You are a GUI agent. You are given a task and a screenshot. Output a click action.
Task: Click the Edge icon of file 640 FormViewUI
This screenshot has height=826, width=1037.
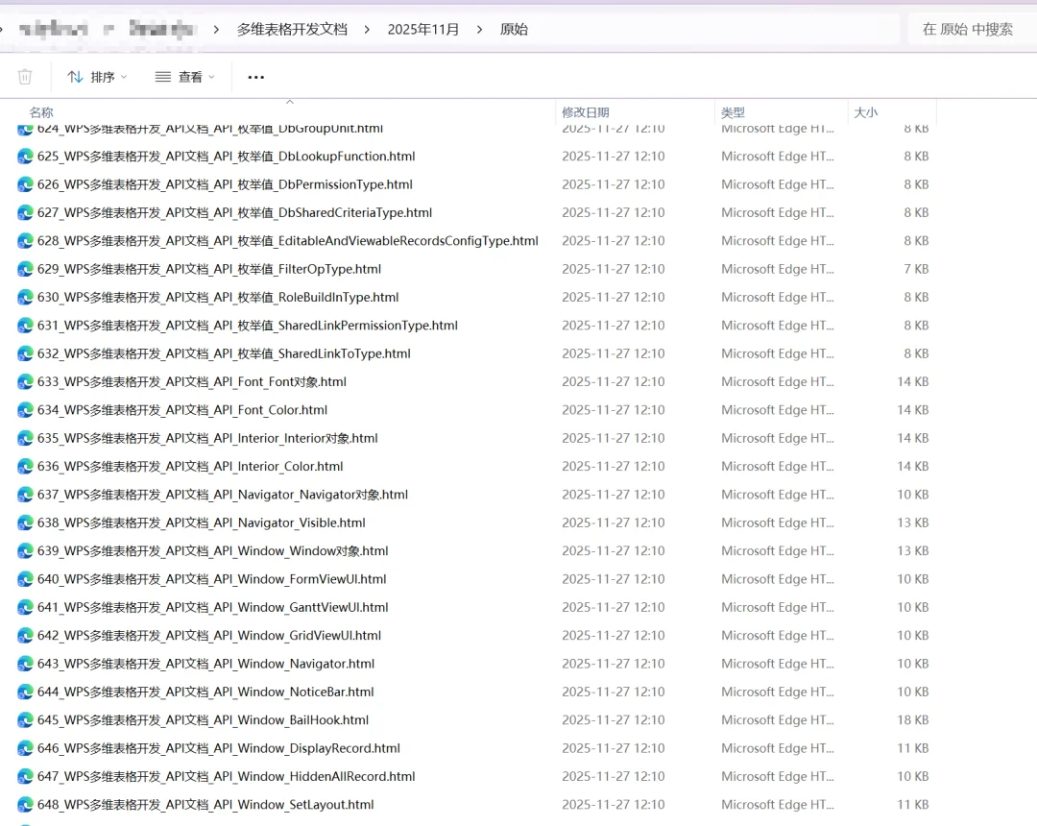(25, 579)
